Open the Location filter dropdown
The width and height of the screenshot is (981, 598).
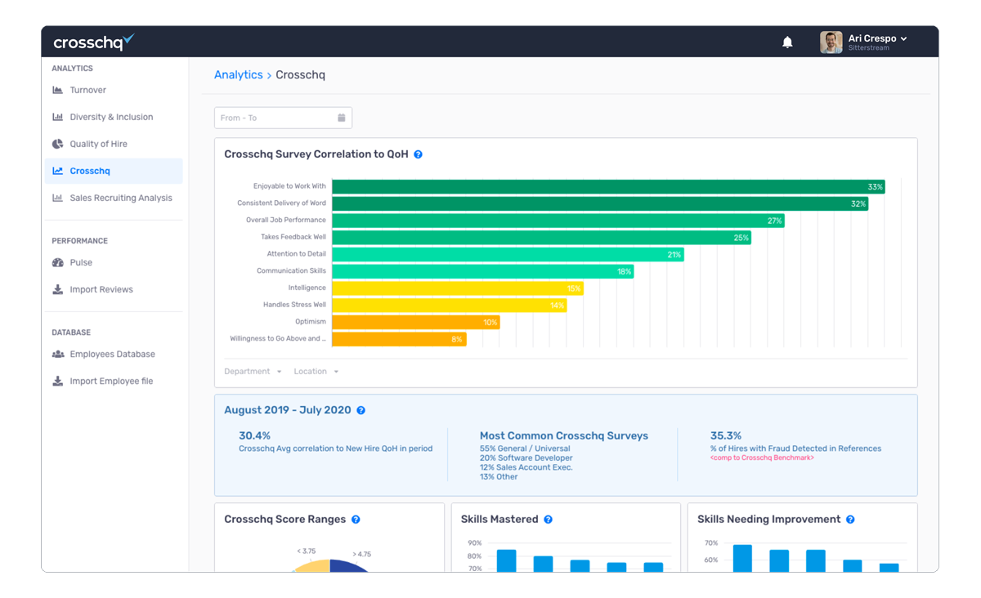click(316, 372)
